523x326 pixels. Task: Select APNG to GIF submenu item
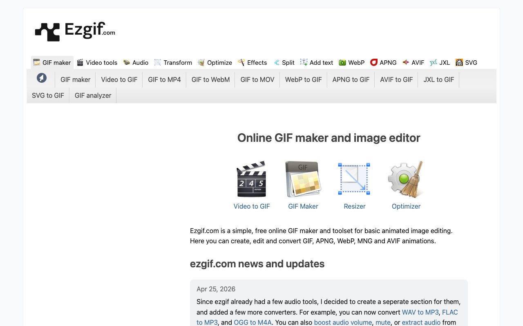pos(351,79)
